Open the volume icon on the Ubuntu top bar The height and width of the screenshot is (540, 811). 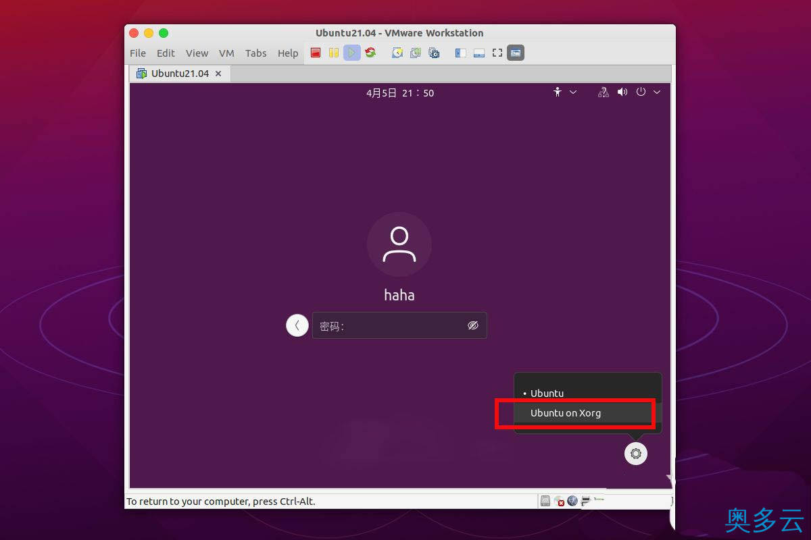[622, 92]
